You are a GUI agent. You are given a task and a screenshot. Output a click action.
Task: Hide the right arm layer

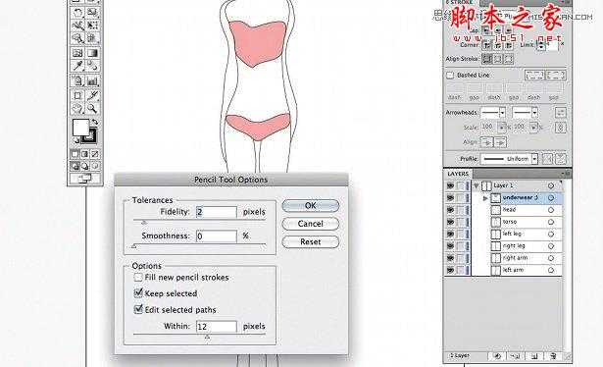coord(450,258)
